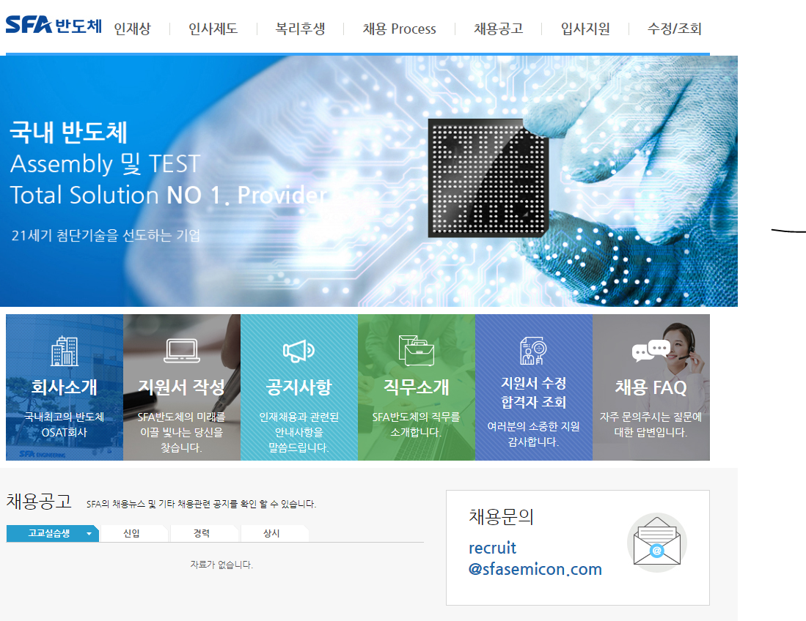806x621 pixels.
Task: Open the 직무소개 title link
Action: coord(417,387)
